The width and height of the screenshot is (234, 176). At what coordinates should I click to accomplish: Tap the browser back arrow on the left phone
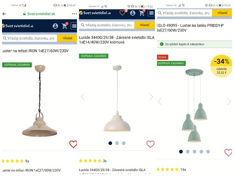click(x=4, y=14)
